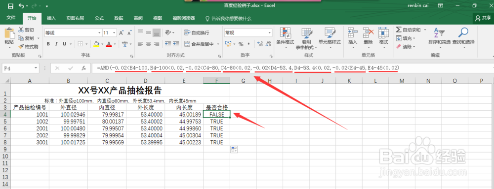Switch to the Insert (插入) tab

click(x=51, y=18)
